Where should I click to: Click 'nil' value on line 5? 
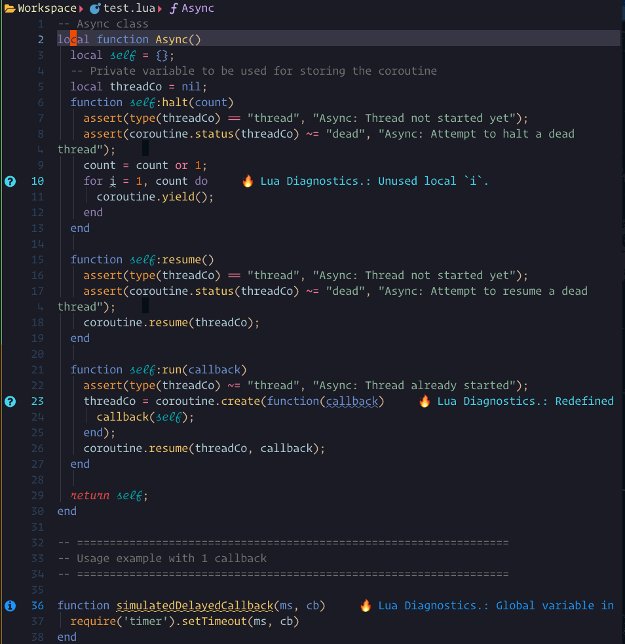tap(191, 86)
